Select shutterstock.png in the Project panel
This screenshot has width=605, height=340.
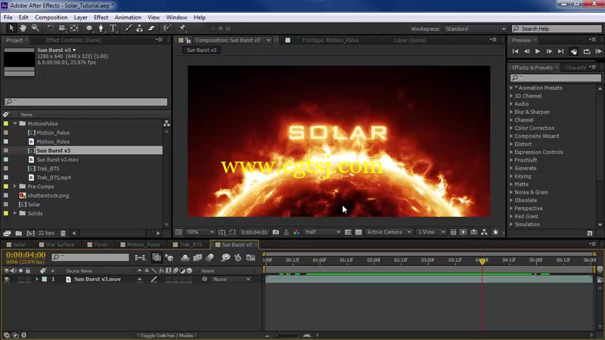click(x=48, y=196)
